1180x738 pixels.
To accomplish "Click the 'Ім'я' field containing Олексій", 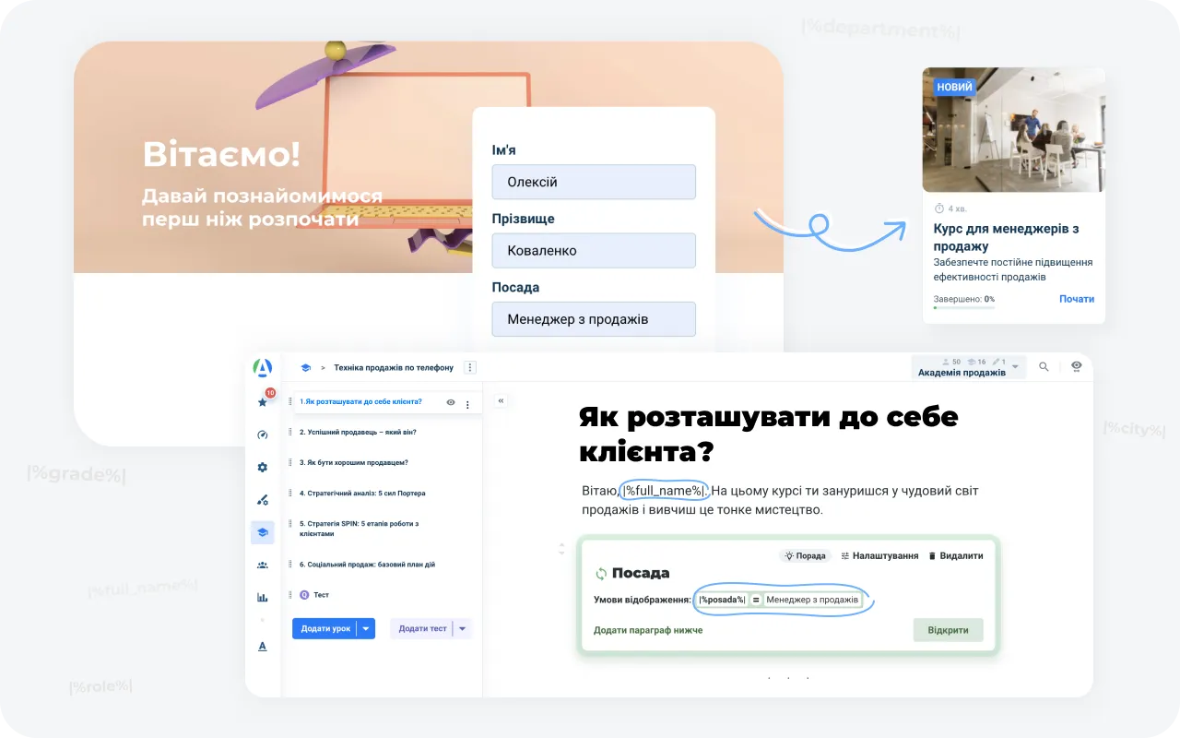I will click(594, 182).
